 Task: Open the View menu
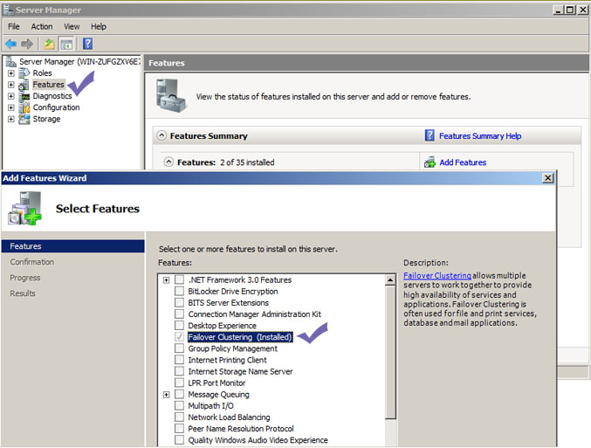click(x=72, y=26)
